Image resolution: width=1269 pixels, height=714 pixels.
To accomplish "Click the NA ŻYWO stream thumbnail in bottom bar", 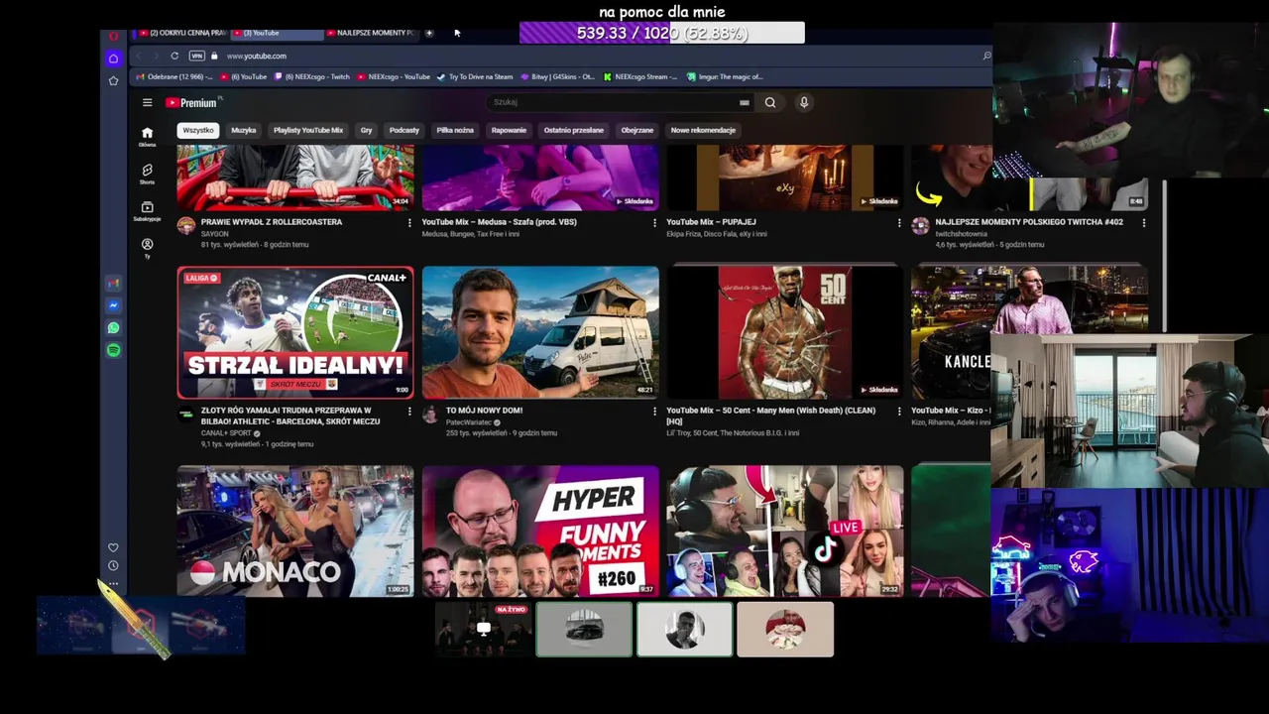I will [483, 629].
